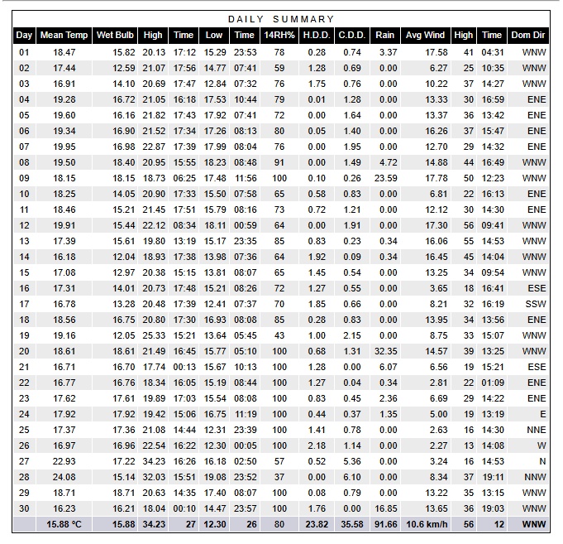Click the 'Mean Temp' column header
The width and height of the screenshot is (563, 544).
click(x=64, y=36)
